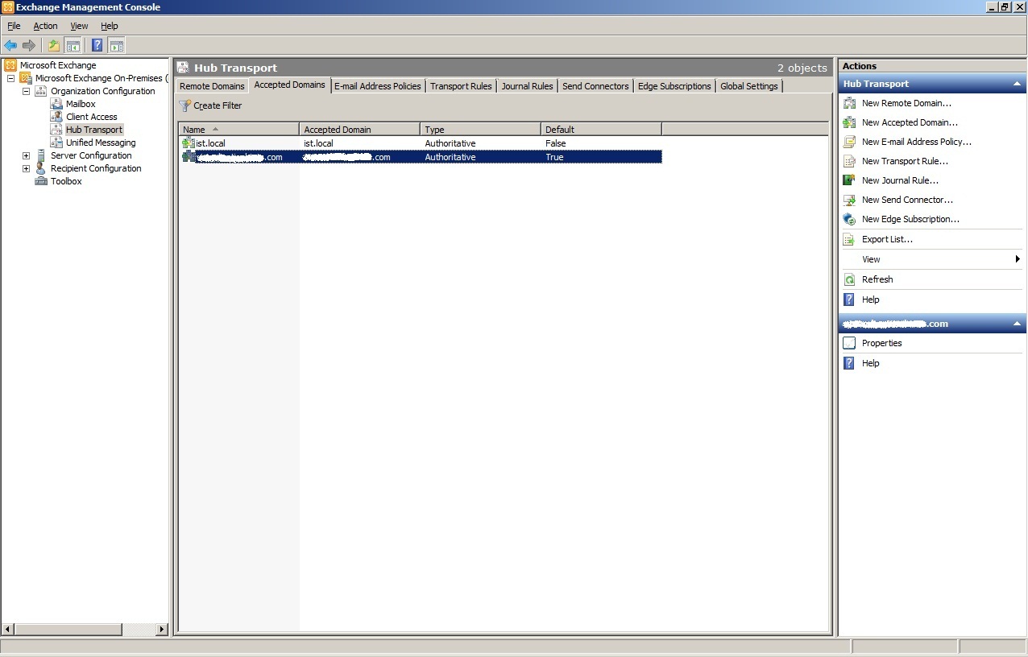Collapse the Hub Transport actions section
This screenshot has height=657, width=1028.
point(1017,84)
